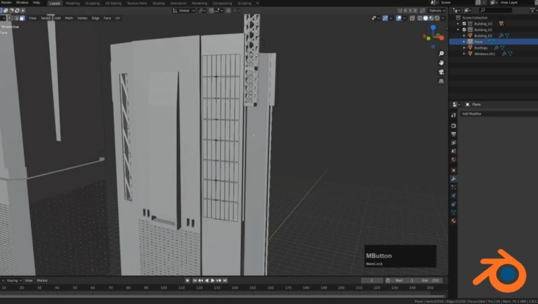Expand the Building_03 collection
538x304 pixels.
(x=459, y=23)
